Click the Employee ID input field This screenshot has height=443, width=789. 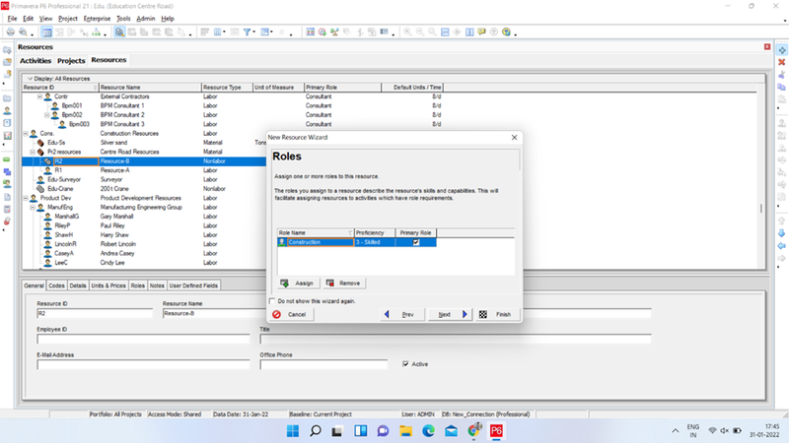[143, 339]
